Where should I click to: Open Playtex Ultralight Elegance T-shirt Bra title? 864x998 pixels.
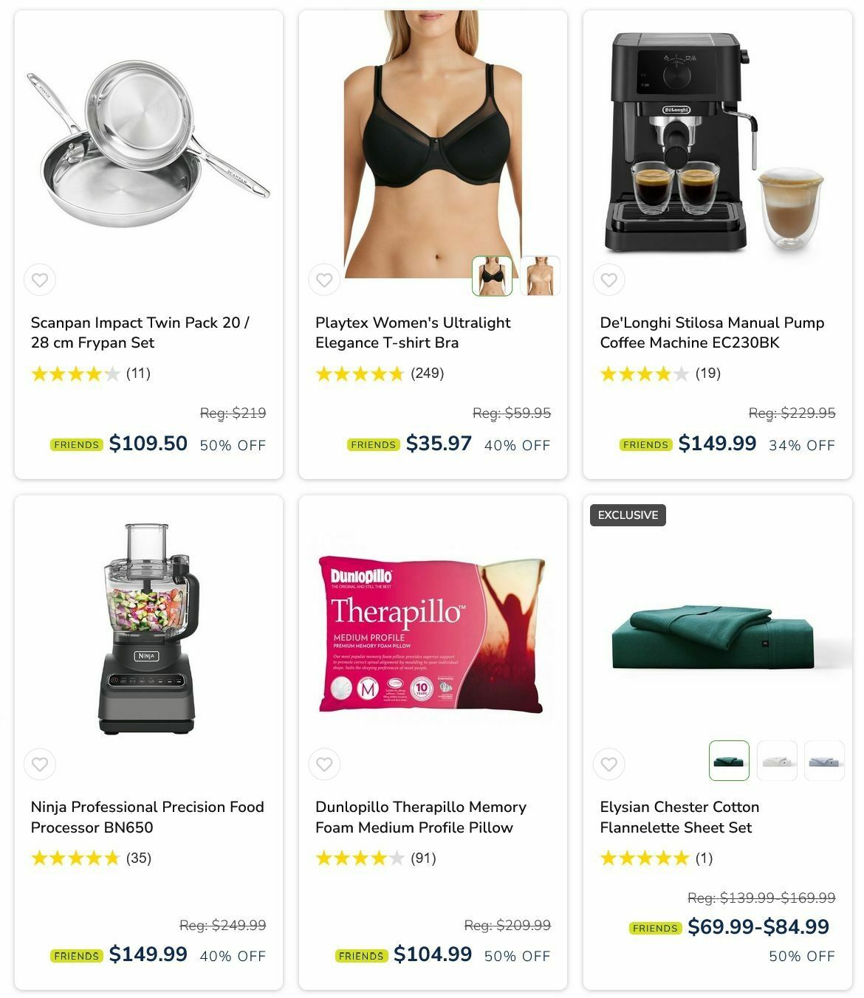point(413,332)
